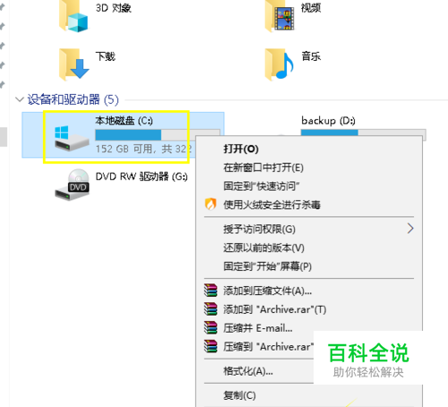
Task: Choose 还原以前的版本(V)
Action: coord(264,247)
